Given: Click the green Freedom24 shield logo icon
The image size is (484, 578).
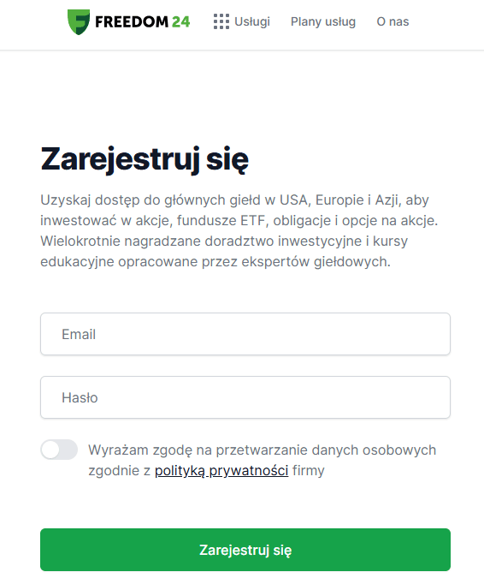Looking at the screenshot, I should pos(79,21).
